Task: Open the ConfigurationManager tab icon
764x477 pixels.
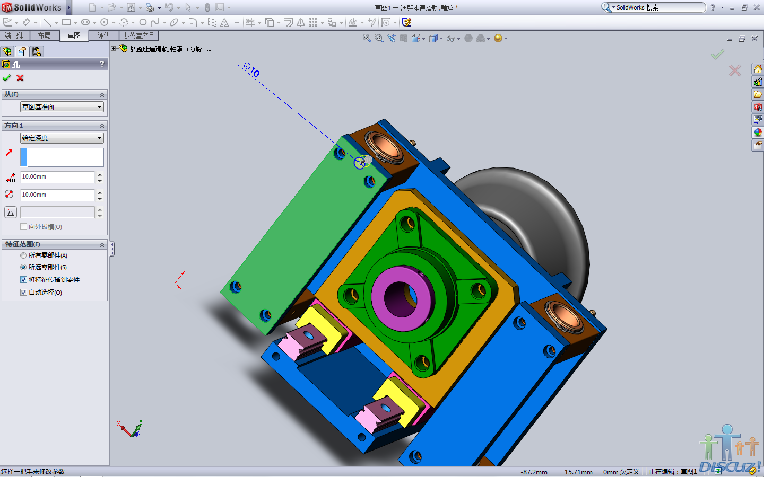Action: tap(37, 51)
